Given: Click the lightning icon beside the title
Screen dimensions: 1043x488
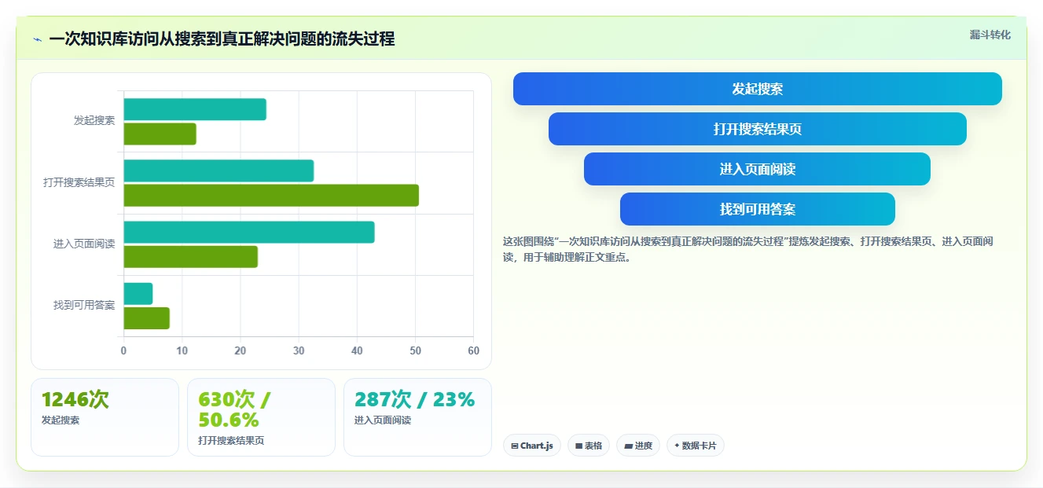Looking at the screenshot, I should point(37,39).
